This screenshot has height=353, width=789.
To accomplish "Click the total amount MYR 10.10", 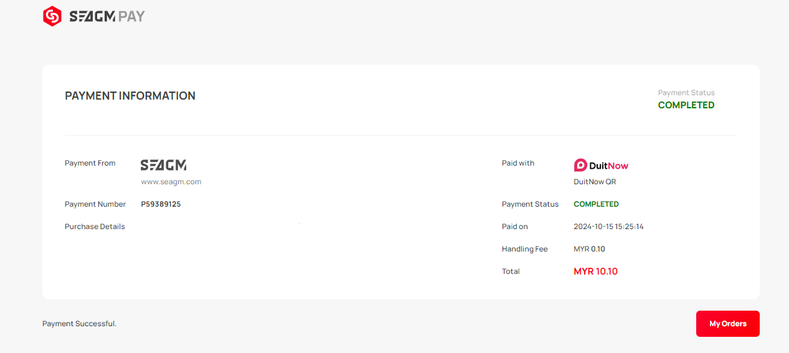I will [x=595, y=271].
